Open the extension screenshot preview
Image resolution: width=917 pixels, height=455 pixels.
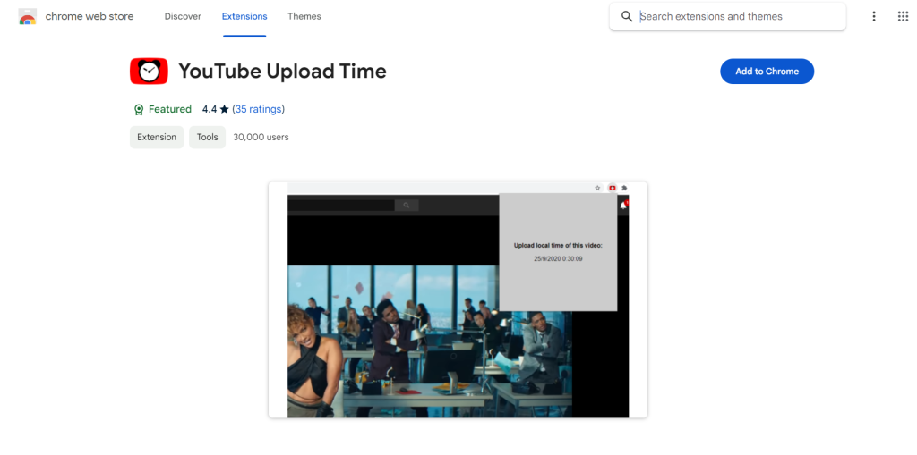tap(458, 299)
